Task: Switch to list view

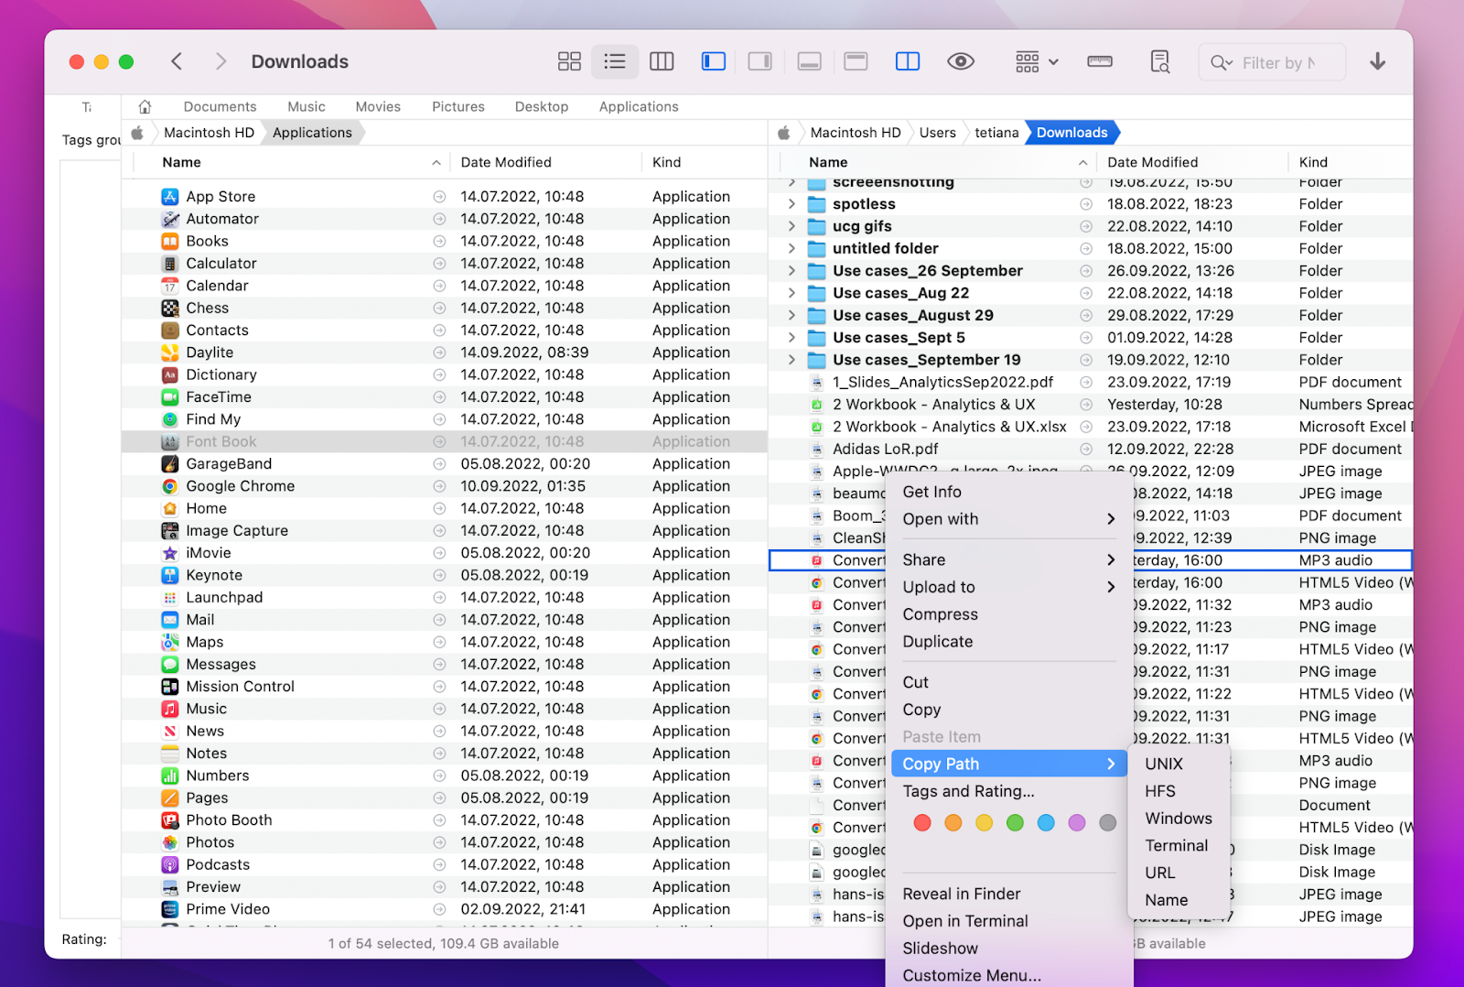Action: tap(615, 61)
